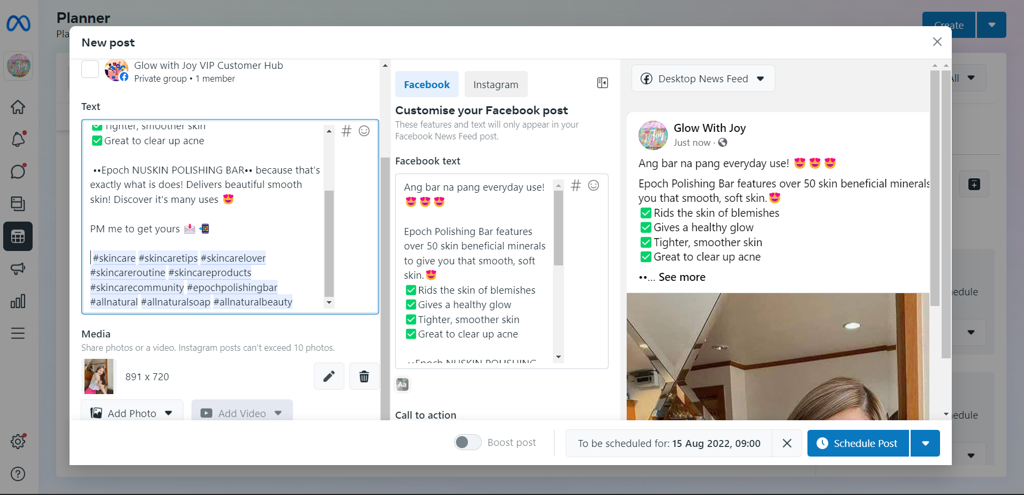Click the text background Aa icon

pyautogui.click(x=403, y=384)
